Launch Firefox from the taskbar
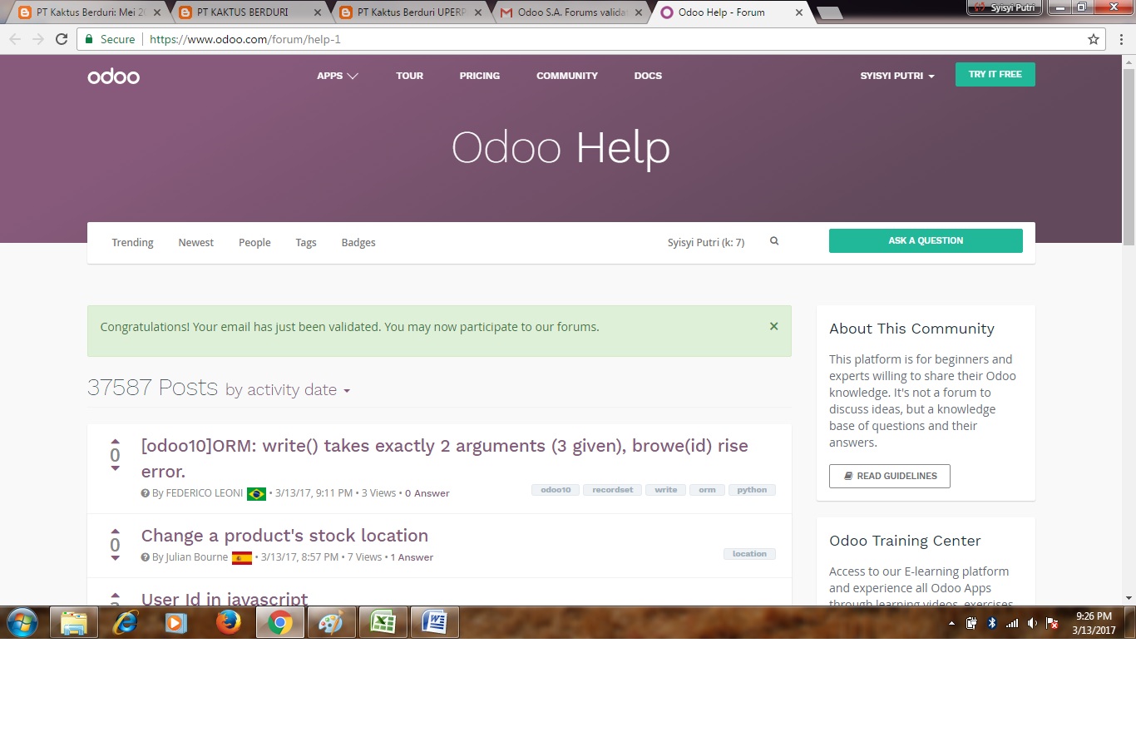Screen dimensions: 1136x732 (x=228, y=622)
